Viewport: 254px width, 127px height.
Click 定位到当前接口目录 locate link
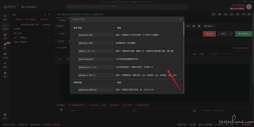(30, 25)
